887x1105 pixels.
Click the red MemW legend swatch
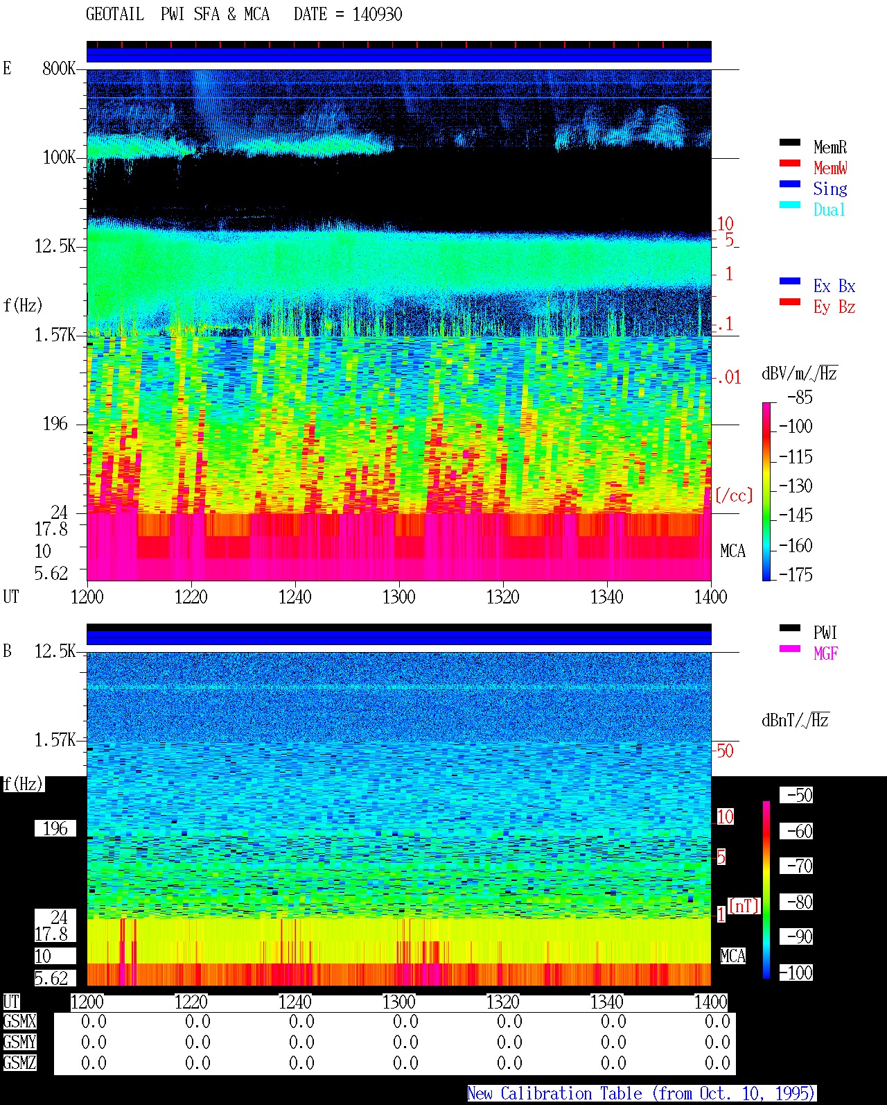790,163
